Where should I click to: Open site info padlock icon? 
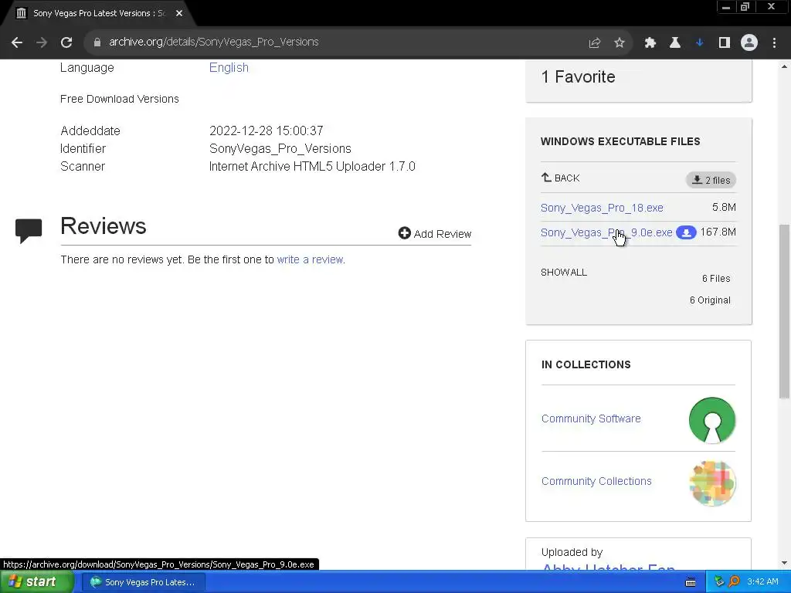97,42
